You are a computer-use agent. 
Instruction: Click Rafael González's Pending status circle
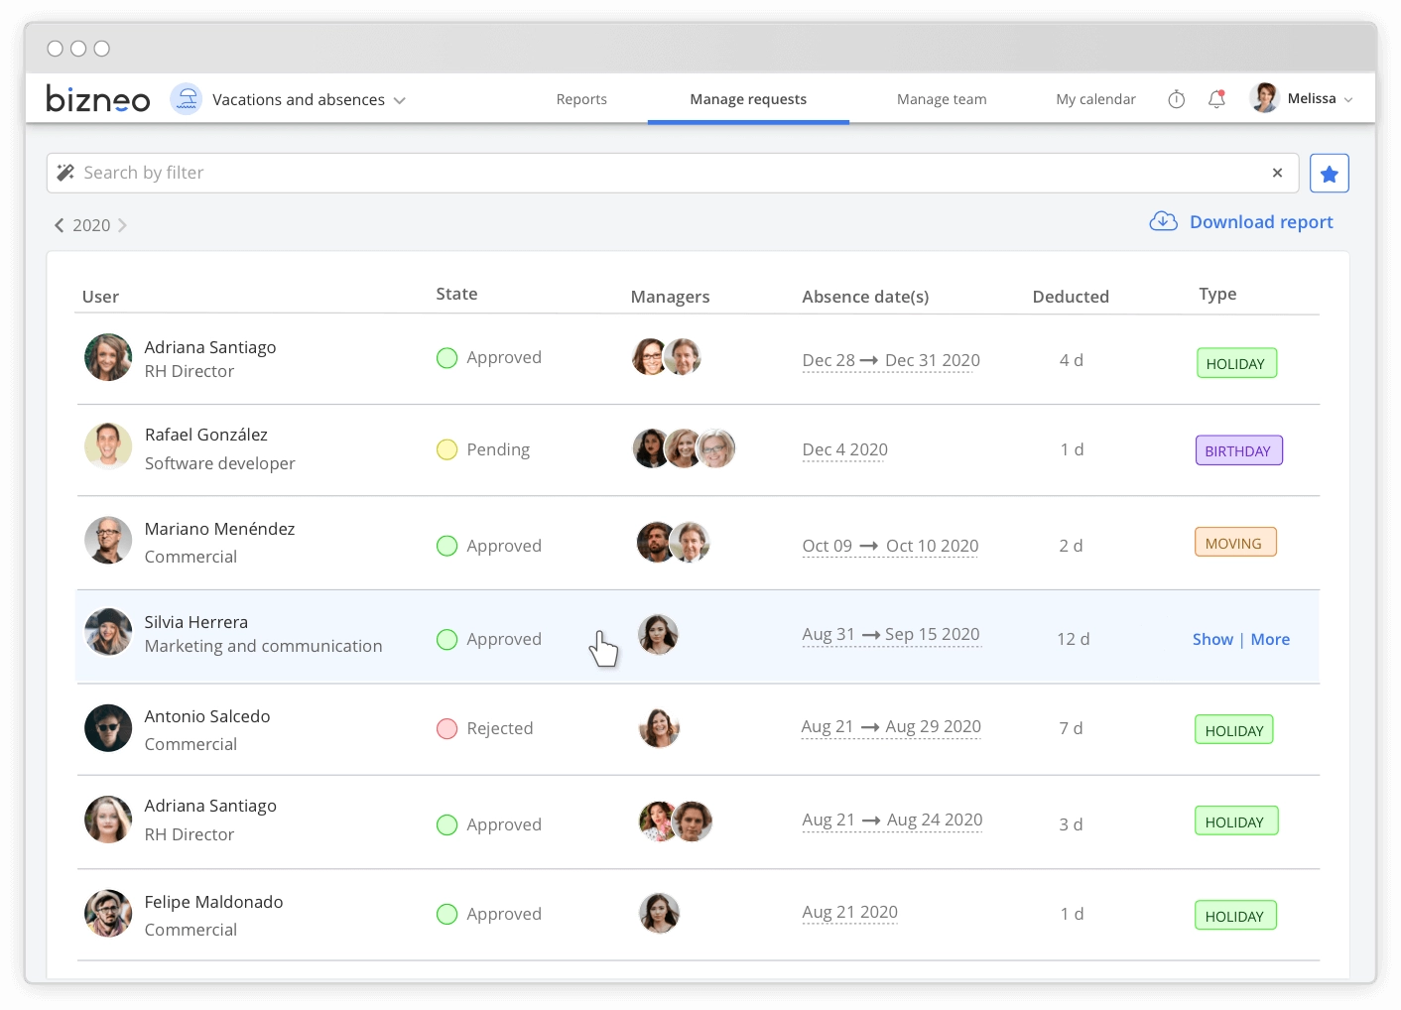tap(446, 449)
